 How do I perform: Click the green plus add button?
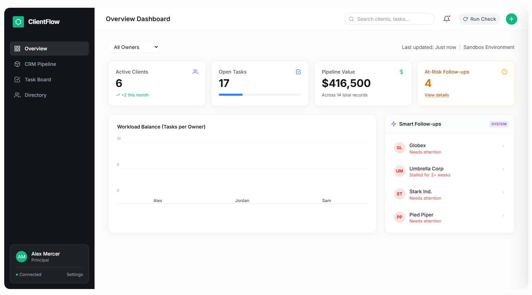coord(512,19)
